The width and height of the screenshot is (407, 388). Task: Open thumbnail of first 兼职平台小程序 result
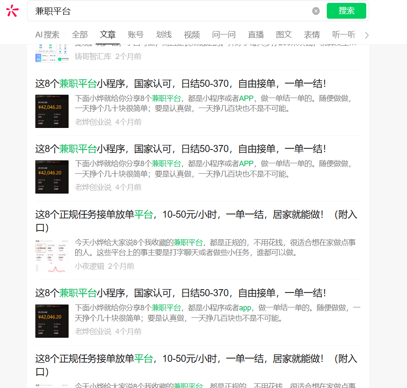(x=52, y=111)
